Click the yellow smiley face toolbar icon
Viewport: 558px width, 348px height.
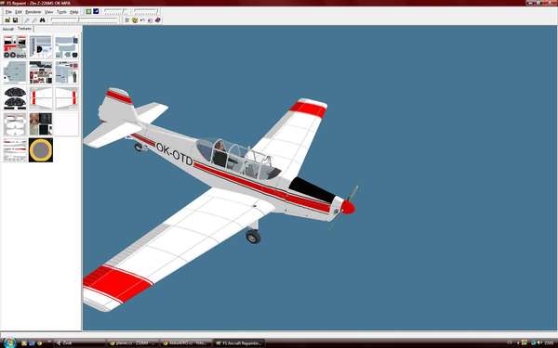click(135, 20)
